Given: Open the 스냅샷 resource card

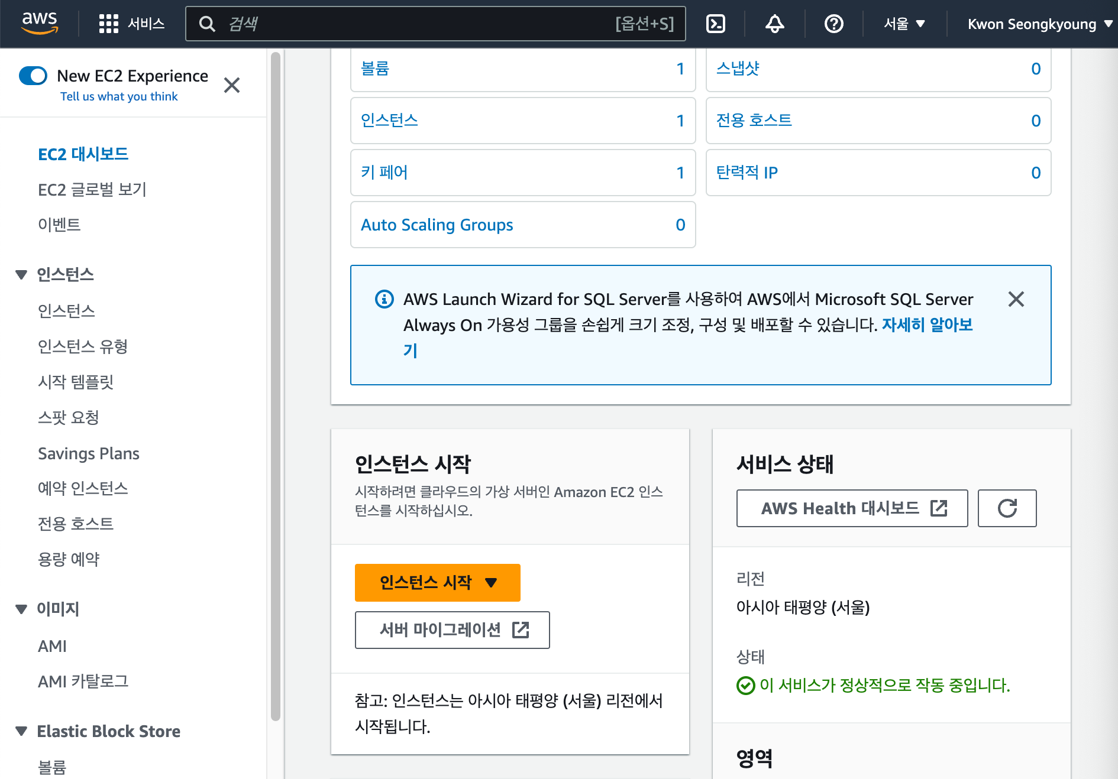Looking at the screenshot, I should click(x=878, y=69).
